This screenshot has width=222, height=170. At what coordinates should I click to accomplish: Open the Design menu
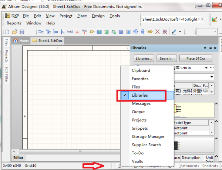click(98, 16)
